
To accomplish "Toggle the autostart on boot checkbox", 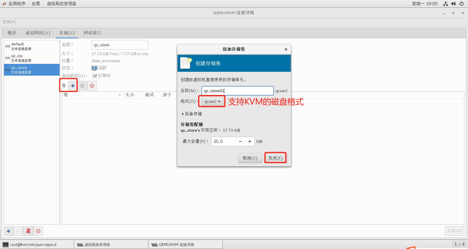I will tap(95, 76).
